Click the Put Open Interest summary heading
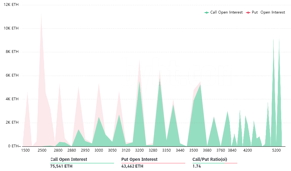 tap(140, 159)
